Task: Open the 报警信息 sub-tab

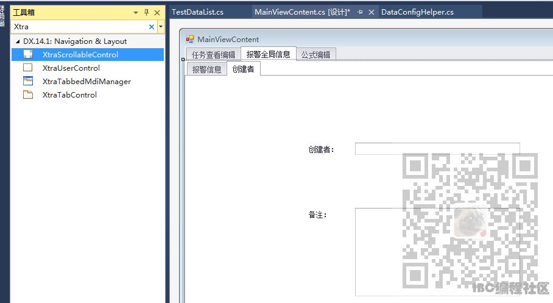Action: click(206, 69)
